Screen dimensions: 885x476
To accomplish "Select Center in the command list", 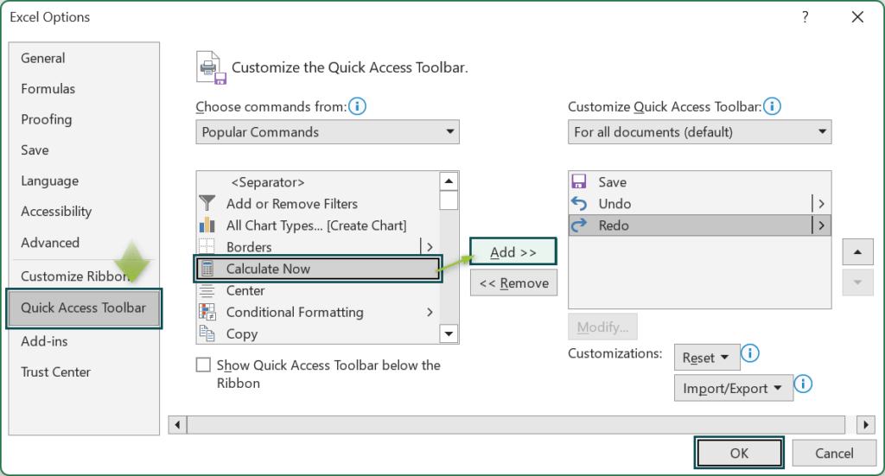I will point(318,290).
